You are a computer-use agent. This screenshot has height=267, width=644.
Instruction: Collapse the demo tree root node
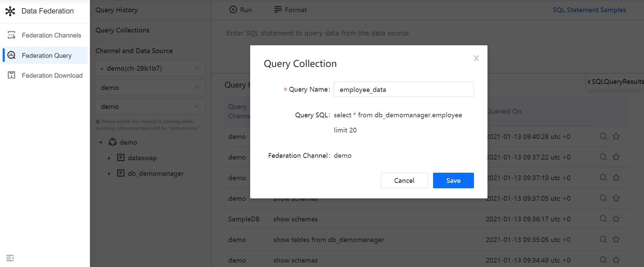point(101,143)
